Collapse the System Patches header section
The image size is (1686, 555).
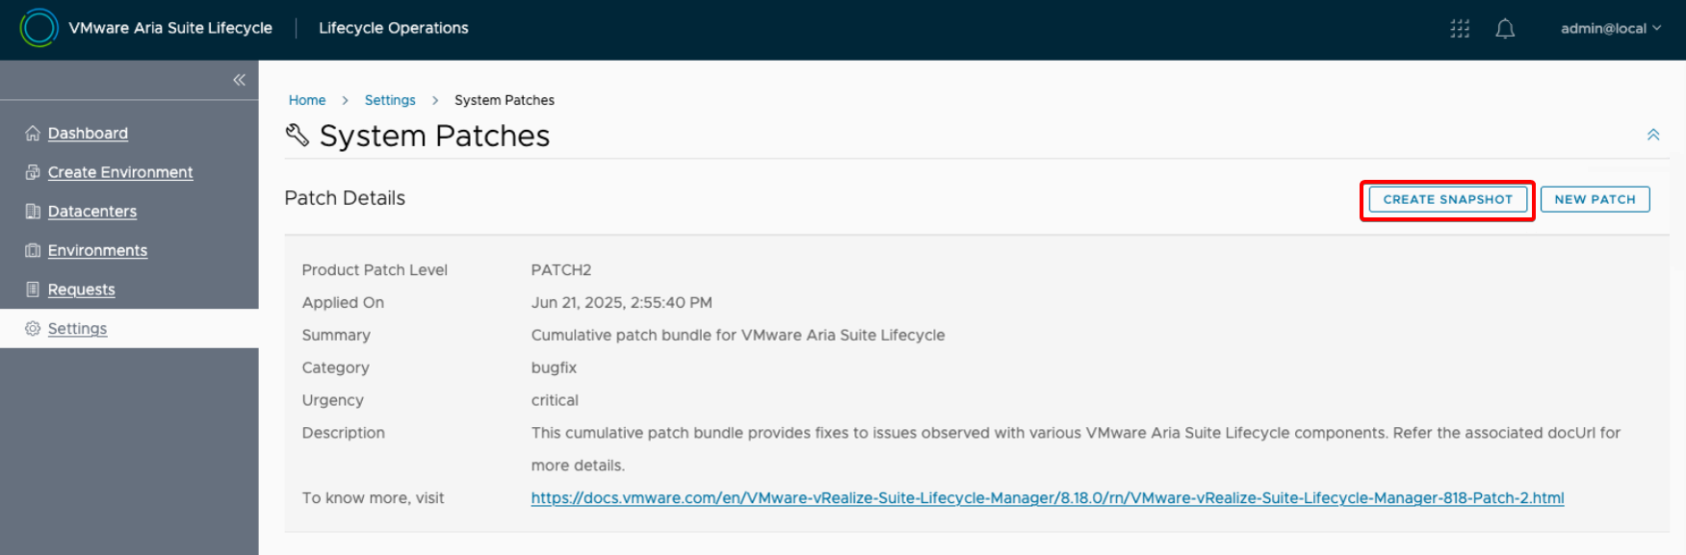pyautogui.click(x=1653, y=135)
